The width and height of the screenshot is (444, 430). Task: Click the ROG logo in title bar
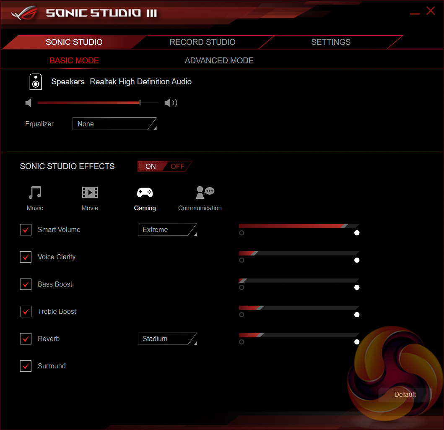pos(24,13)
